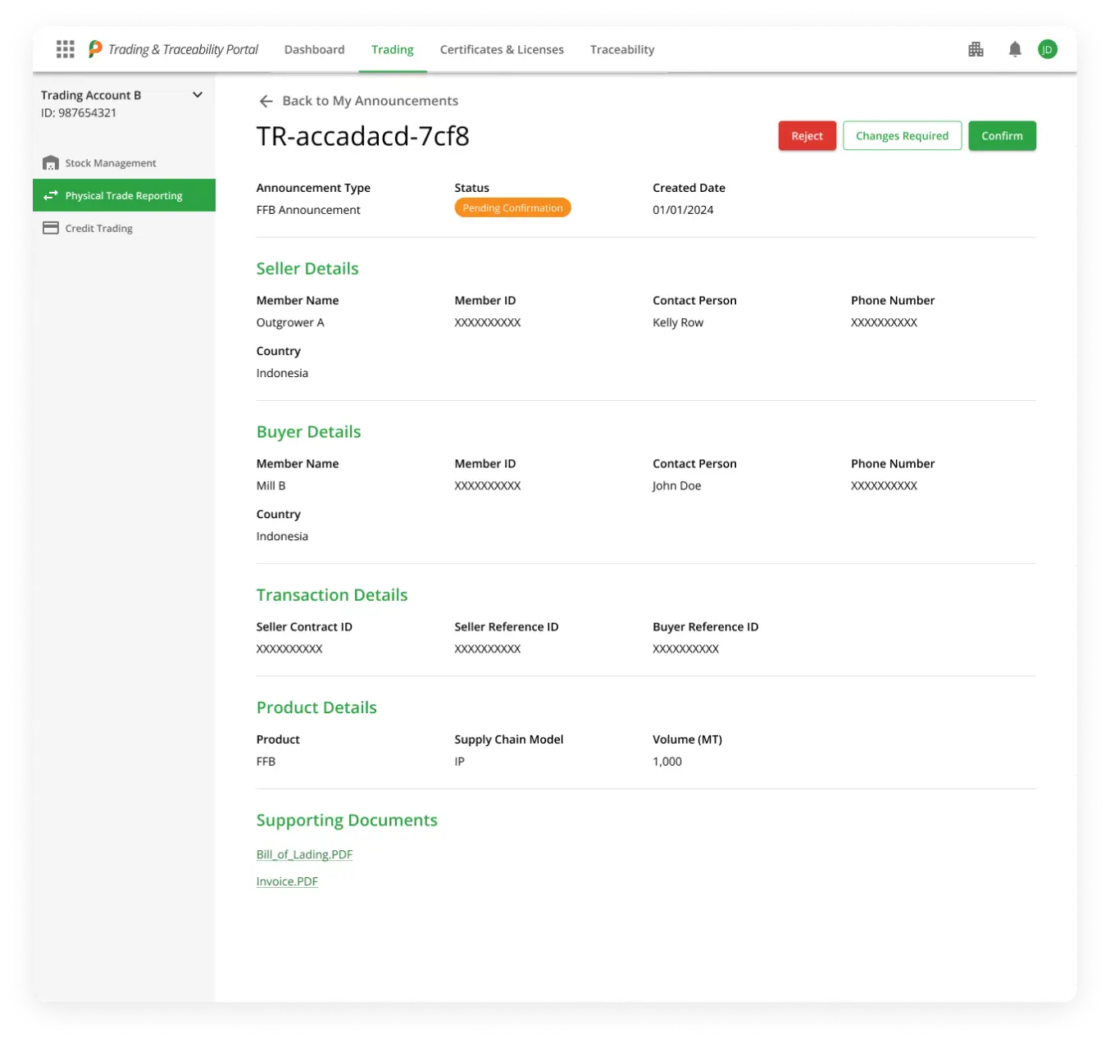The image size is (1110, 1042).
Task: Open the app grid launcher icon
Action: click(66, 49)
